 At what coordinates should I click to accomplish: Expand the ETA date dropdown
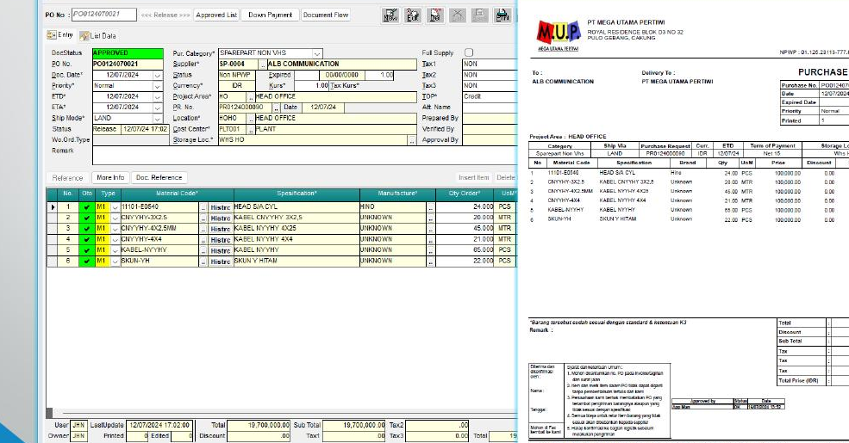158,108
